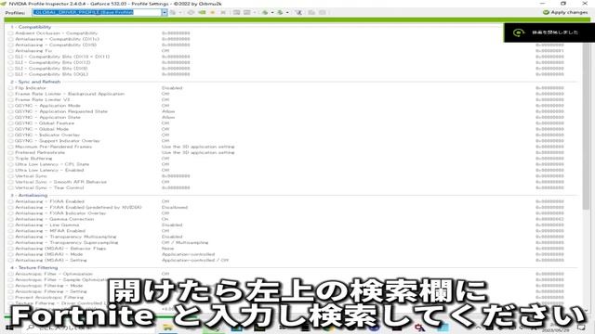The width and height of the screenshot is (595, 334).
Task: Click the home icon to show modified profiles
Action: point(173,12)
